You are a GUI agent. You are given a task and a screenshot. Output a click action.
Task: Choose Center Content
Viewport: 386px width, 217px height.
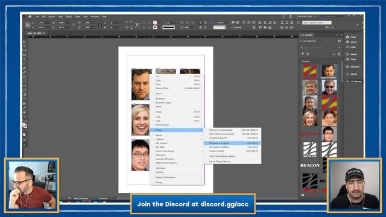point(232,151)
